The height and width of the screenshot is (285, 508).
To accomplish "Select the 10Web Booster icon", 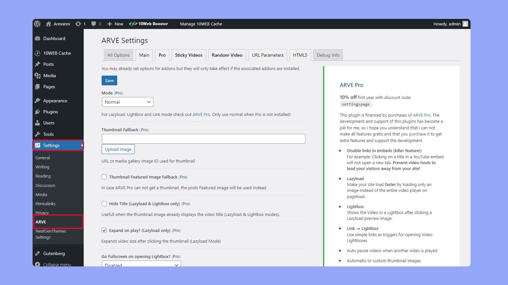I will tap(134, 23).
